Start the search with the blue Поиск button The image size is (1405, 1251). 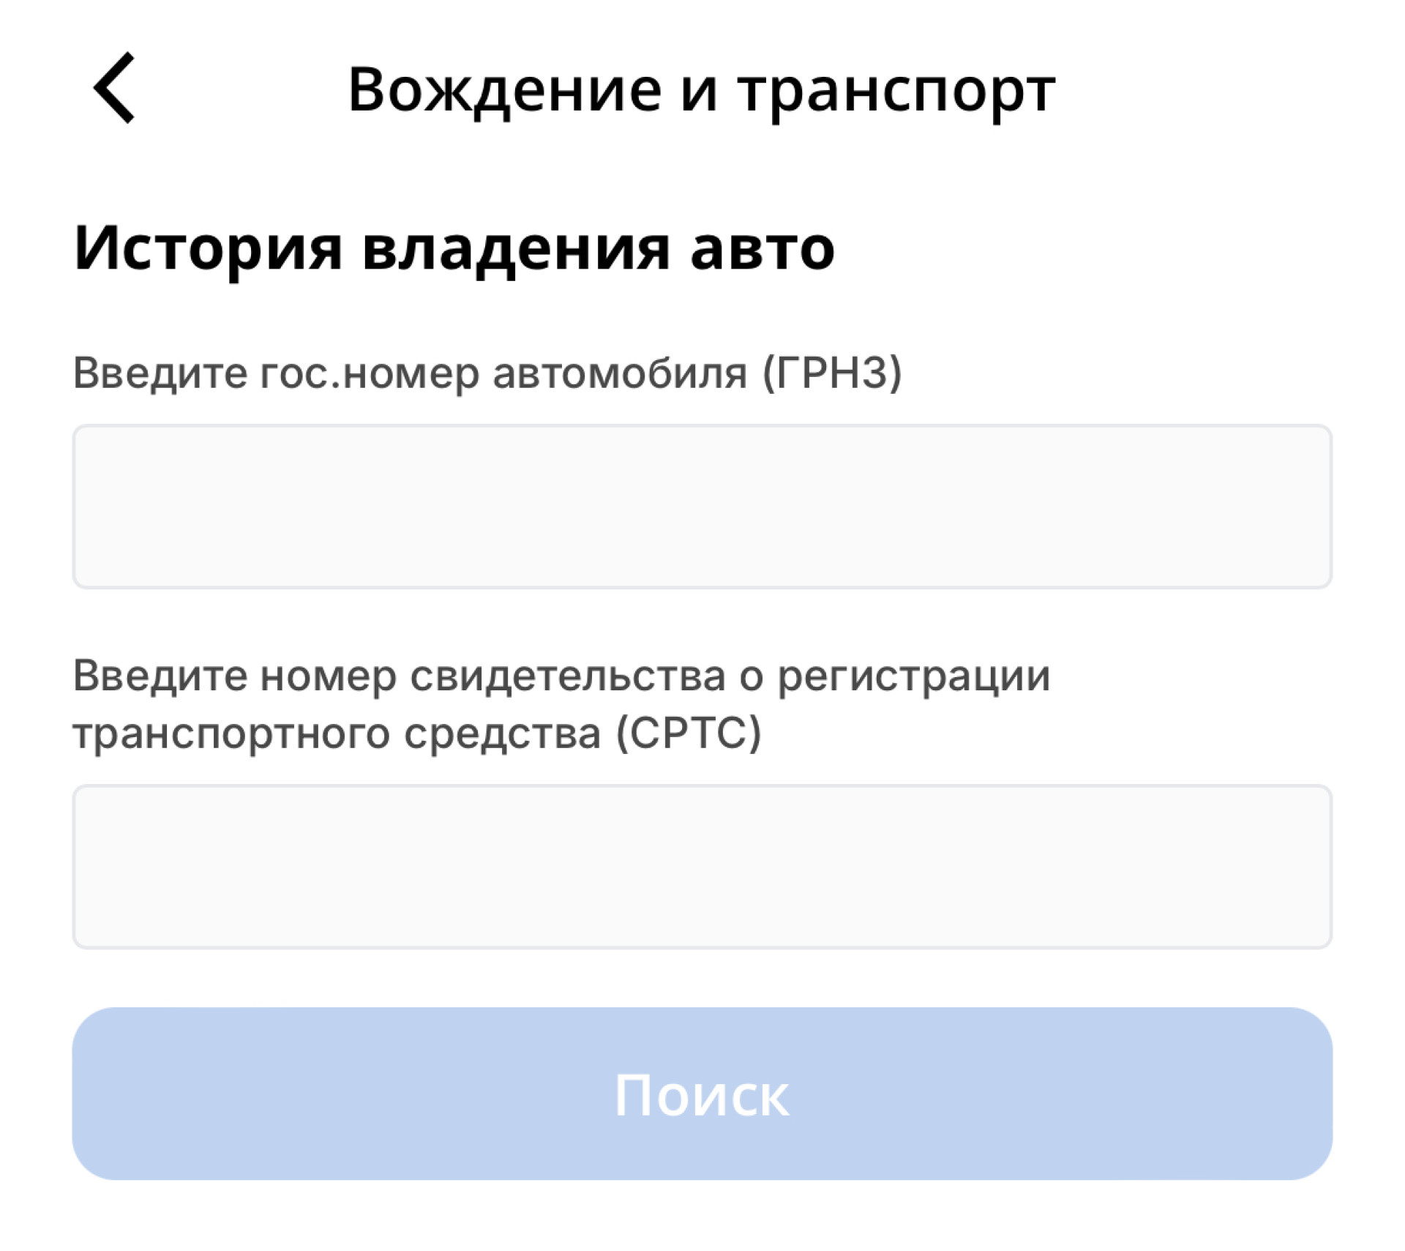pos(701,1094)
